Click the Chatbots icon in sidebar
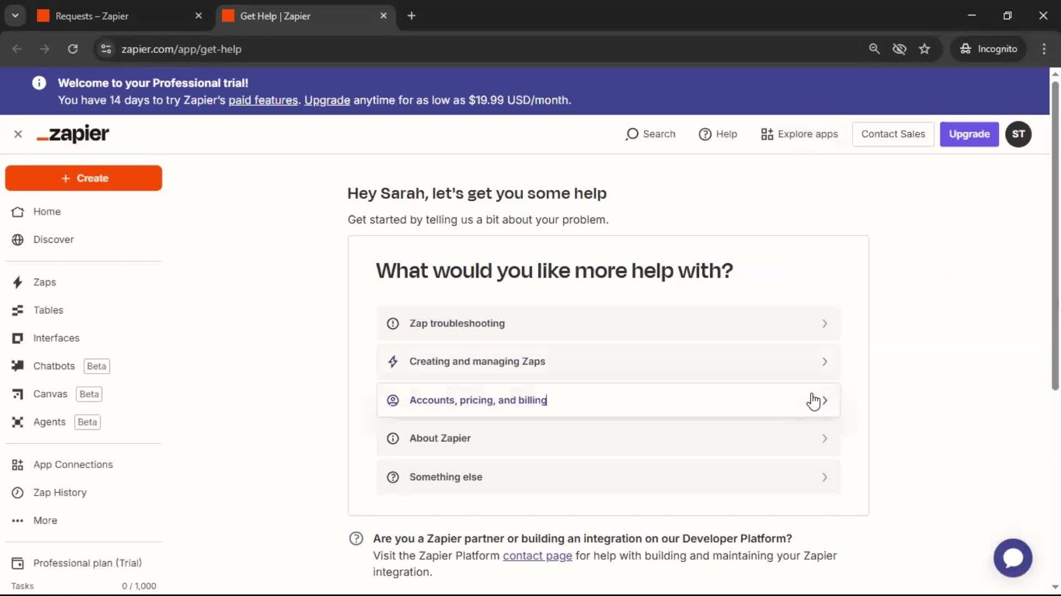The height and width of the screenshot is (596, 1061). (18, 366)
